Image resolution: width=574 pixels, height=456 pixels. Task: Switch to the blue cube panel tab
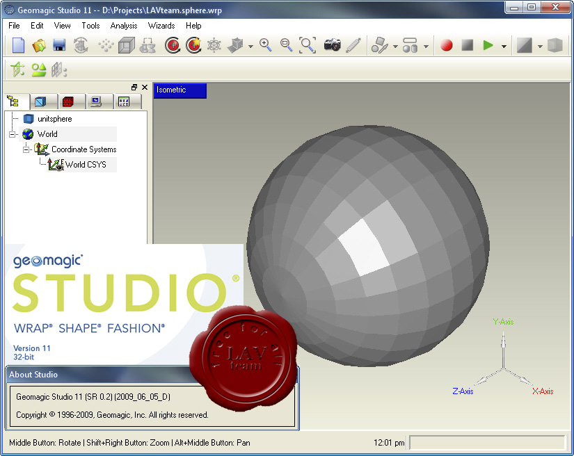click(40, 101)
